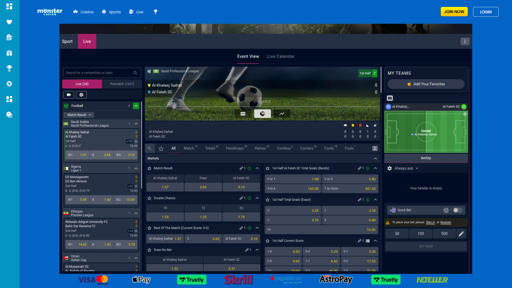Switch to the Live Calendar tab

(281, 57)
